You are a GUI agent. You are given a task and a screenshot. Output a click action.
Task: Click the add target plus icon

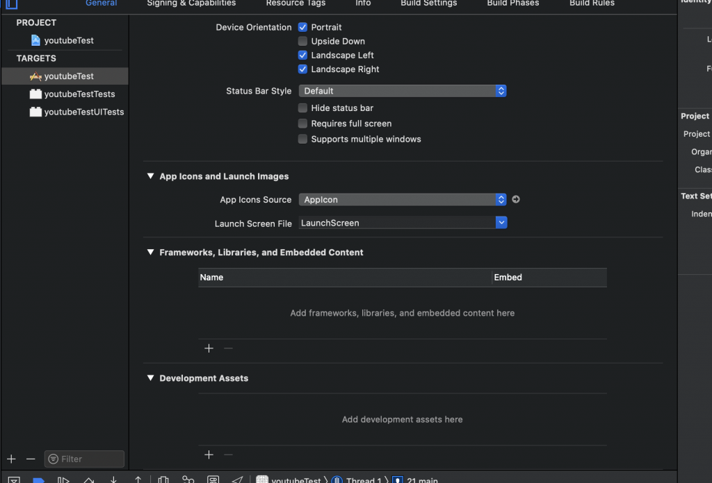click(x=11, y=459)
